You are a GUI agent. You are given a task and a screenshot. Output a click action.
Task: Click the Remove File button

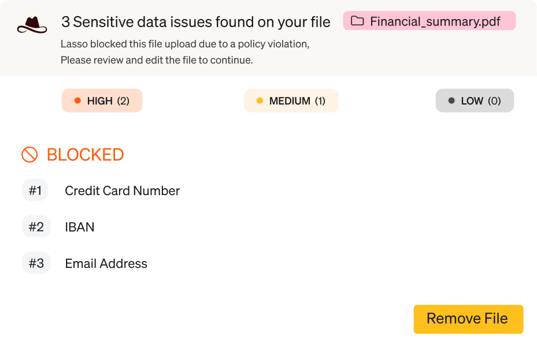pyautogui.click(x=468, y=319)
